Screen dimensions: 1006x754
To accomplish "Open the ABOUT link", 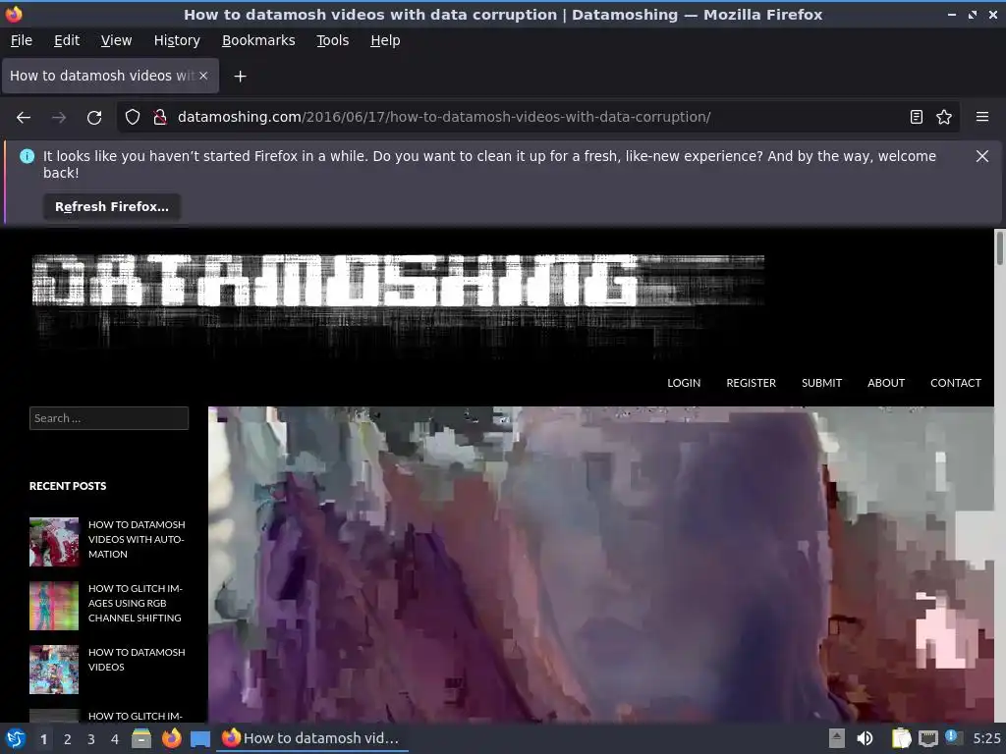I will 886,383.
